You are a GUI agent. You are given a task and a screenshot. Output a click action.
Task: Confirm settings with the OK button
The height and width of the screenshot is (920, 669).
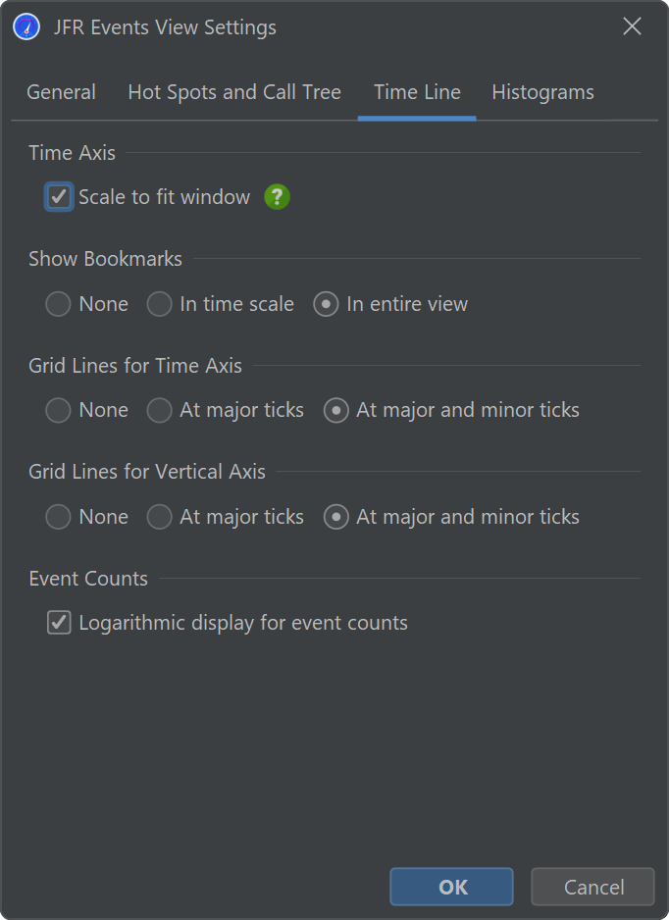point(451,887)
